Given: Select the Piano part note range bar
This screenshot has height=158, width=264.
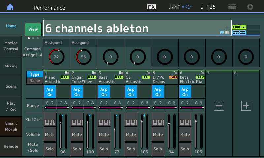Looking at the screenshot, I should (x=56, y=107).
